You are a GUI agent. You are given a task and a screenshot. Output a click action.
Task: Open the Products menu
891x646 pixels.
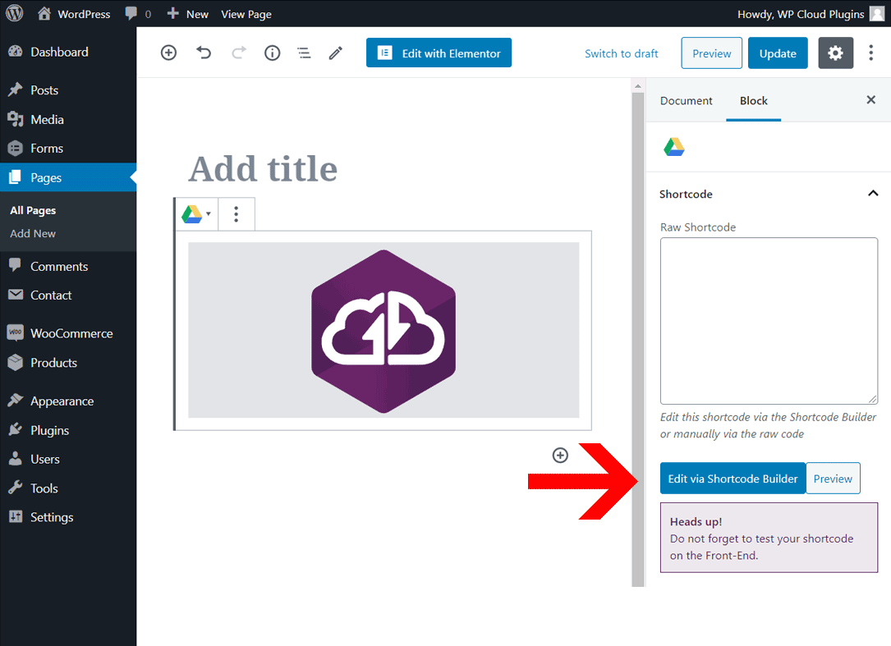point(68,363)
